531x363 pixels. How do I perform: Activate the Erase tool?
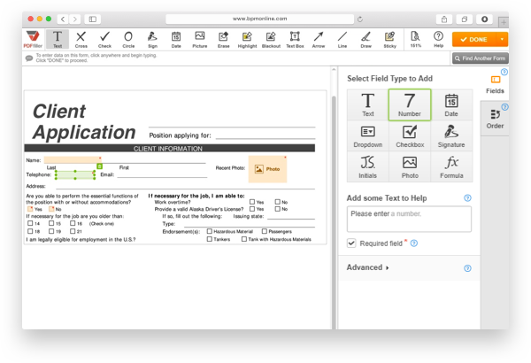[224, 39]
